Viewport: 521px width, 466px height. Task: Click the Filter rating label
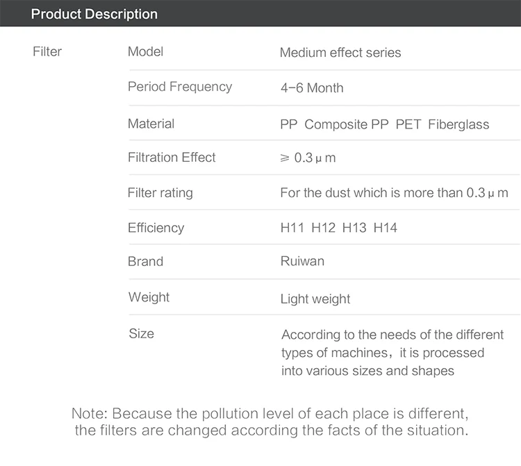[x=160, y=192]
